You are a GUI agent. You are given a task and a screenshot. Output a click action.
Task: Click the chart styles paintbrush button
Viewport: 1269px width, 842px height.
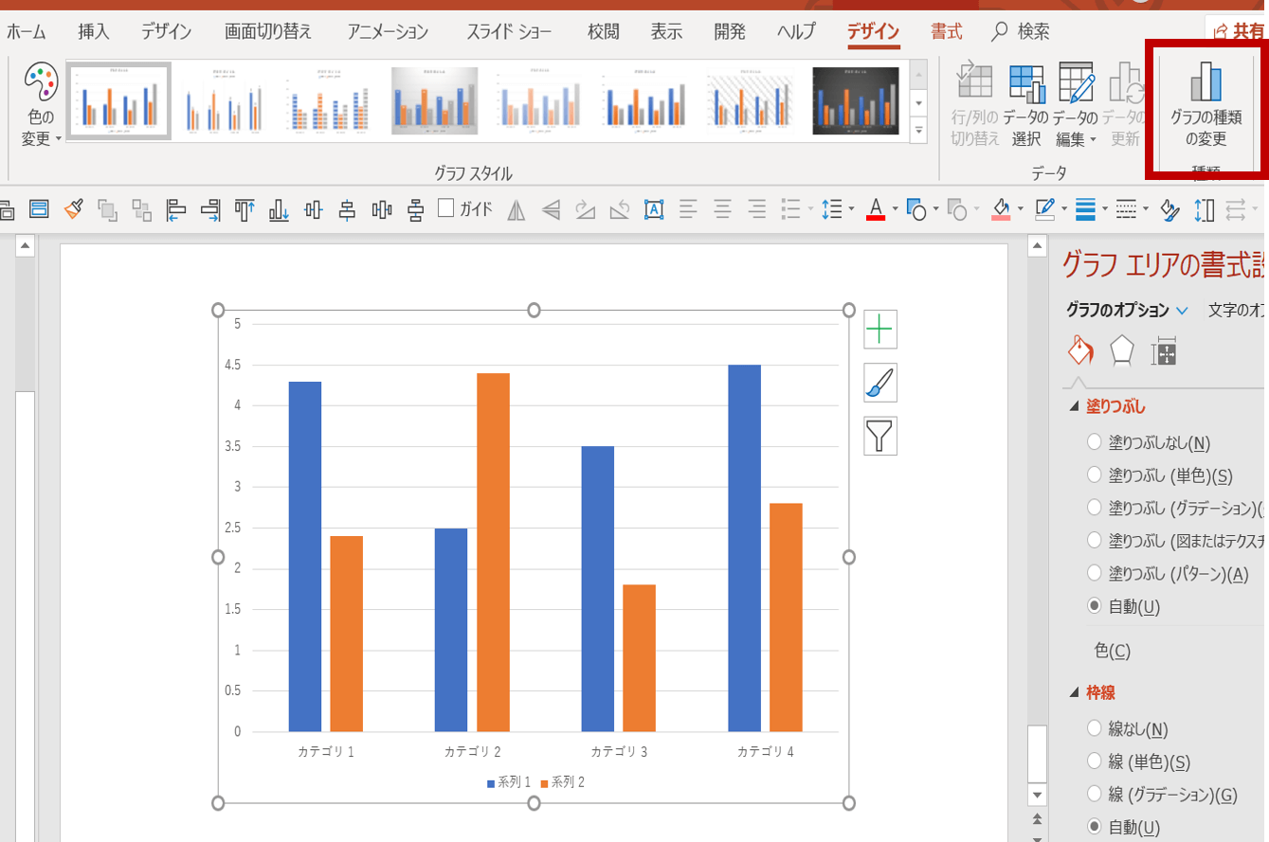pyautogui.click(x=880, y=383)
